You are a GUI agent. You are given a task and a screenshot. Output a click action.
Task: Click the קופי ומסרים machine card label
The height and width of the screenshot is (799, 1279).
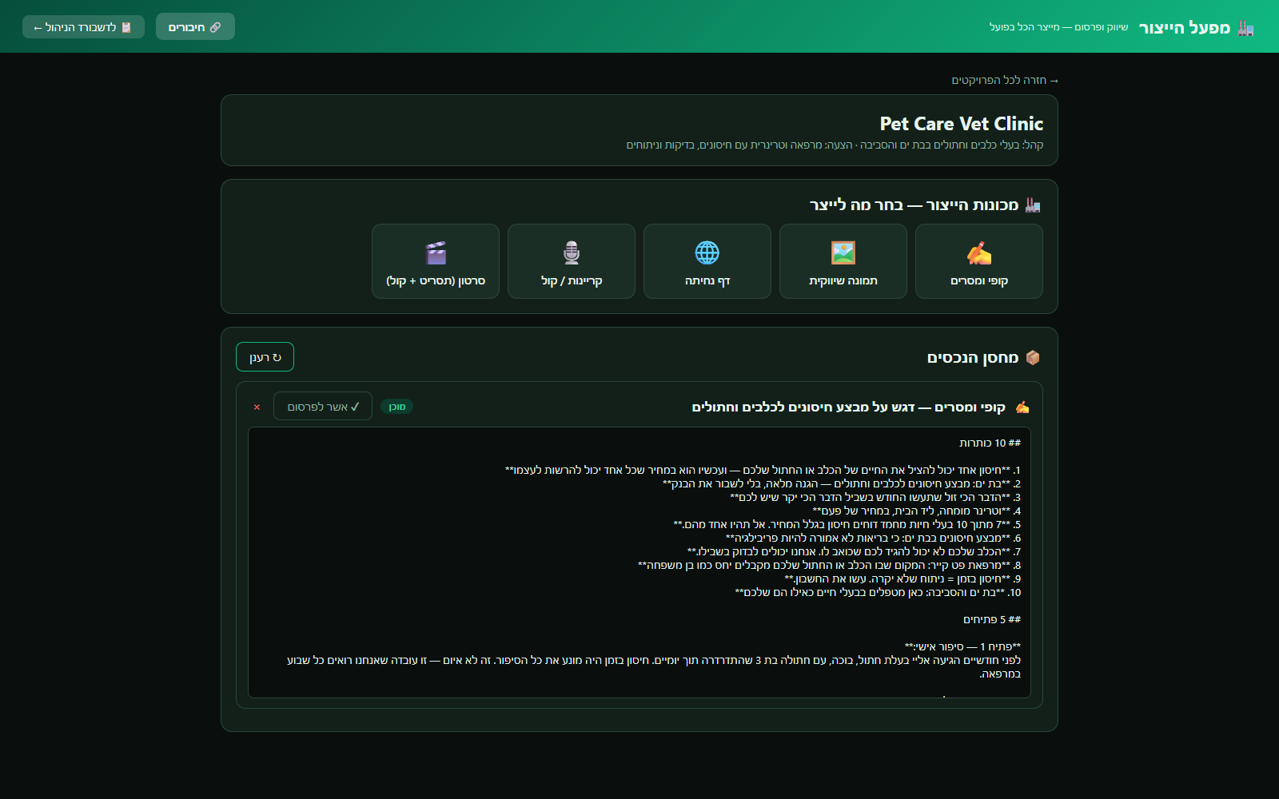(979, 280)
